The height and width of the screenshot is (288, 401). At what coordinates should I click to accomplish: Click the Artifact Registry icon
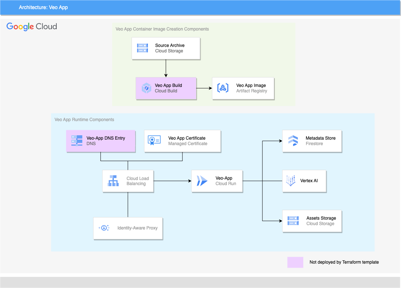point(223,88)
